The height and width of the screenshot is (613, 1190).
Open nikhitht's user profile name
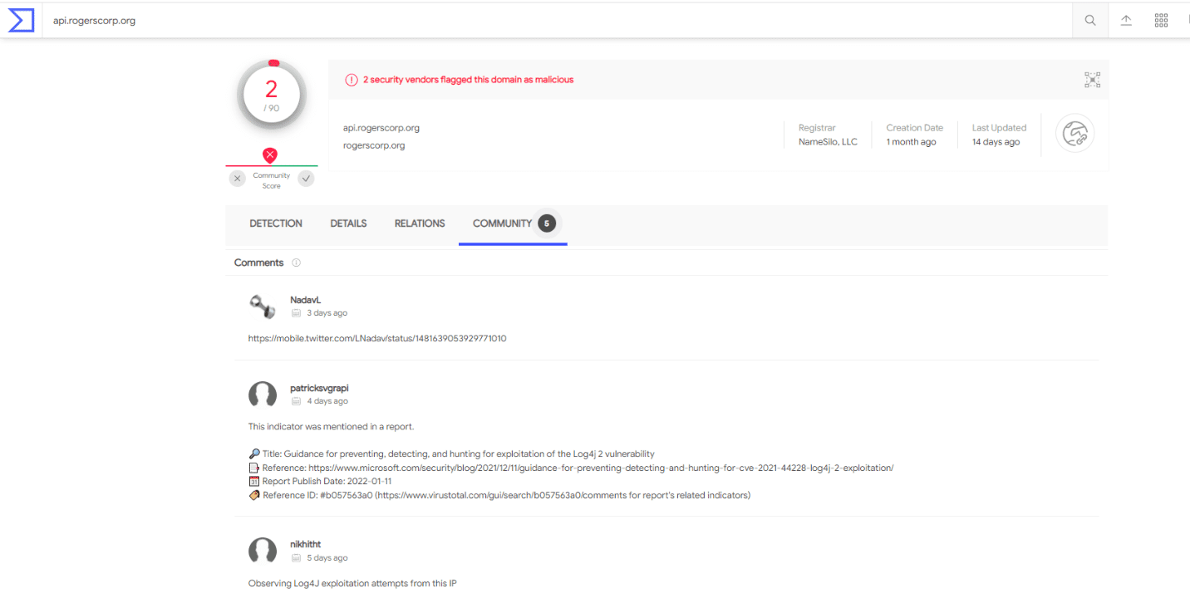[306, 544]
